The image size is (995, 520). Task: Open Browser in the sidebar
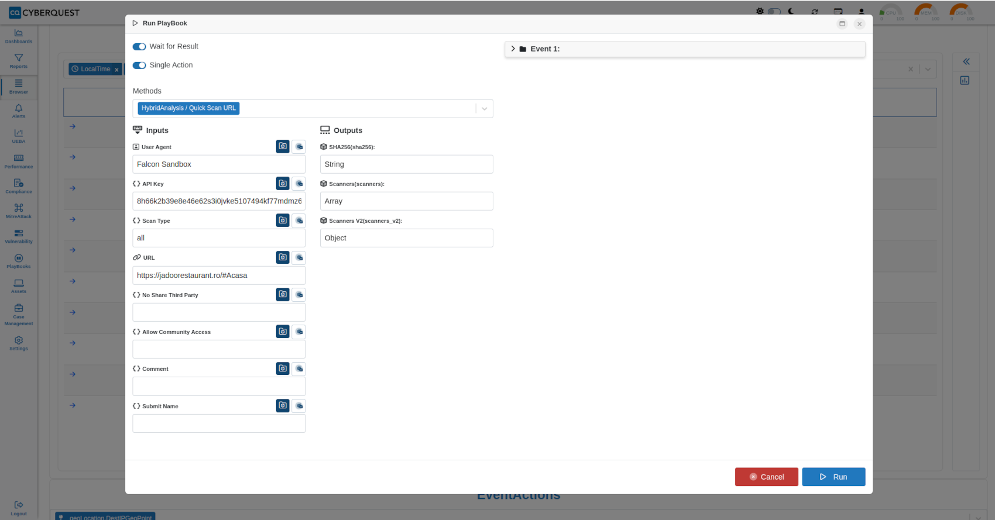[x=19, y=87]
